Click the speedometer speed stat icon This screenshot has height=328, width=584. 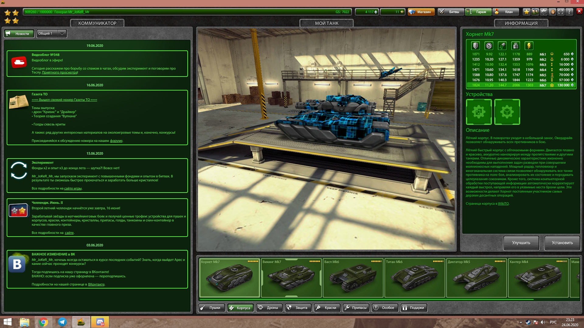[489, 46]
